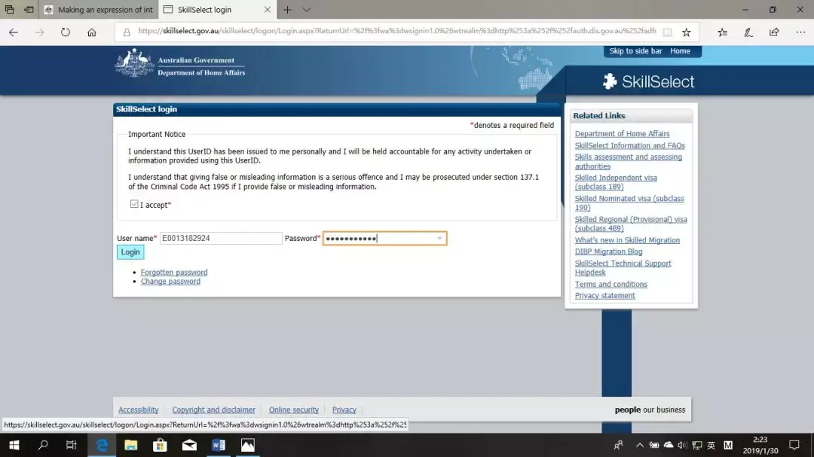The image size is (814, 457).
Task: Open Online security footer link
Action: click(x=293, y=410)
